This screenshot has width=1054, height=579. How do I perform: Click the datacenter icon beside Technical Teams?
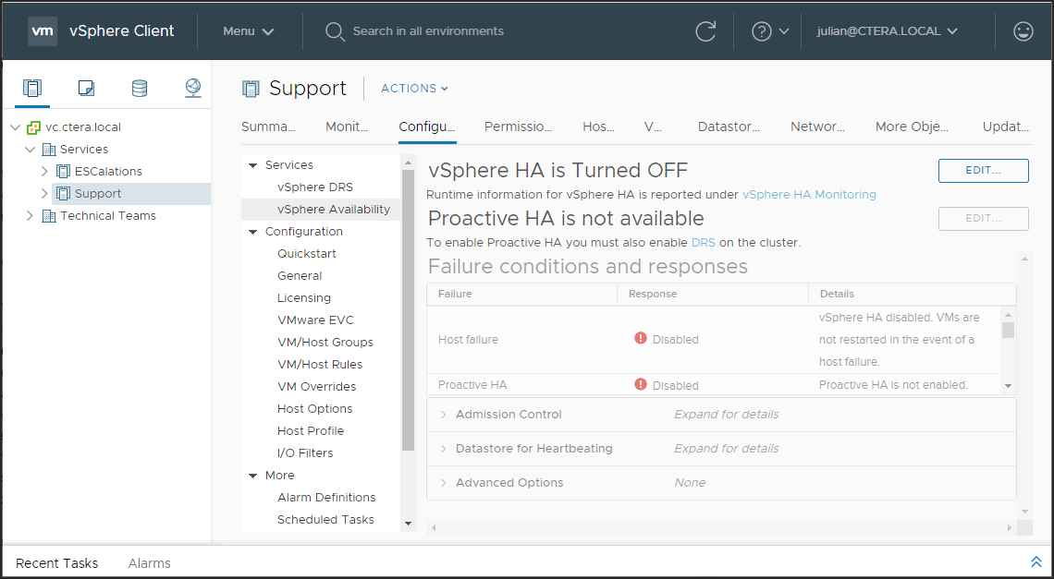[49, 215]
